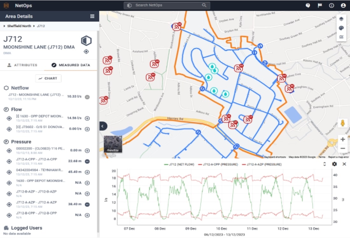
Task: Open the map layers icon
Action: [341, 19]
